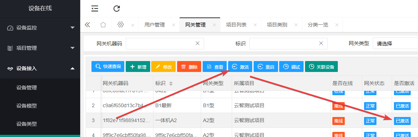Click the 是否在线 column header
Image resolution: width=418 pixels, height=137 pixels.
coord(346,83)
